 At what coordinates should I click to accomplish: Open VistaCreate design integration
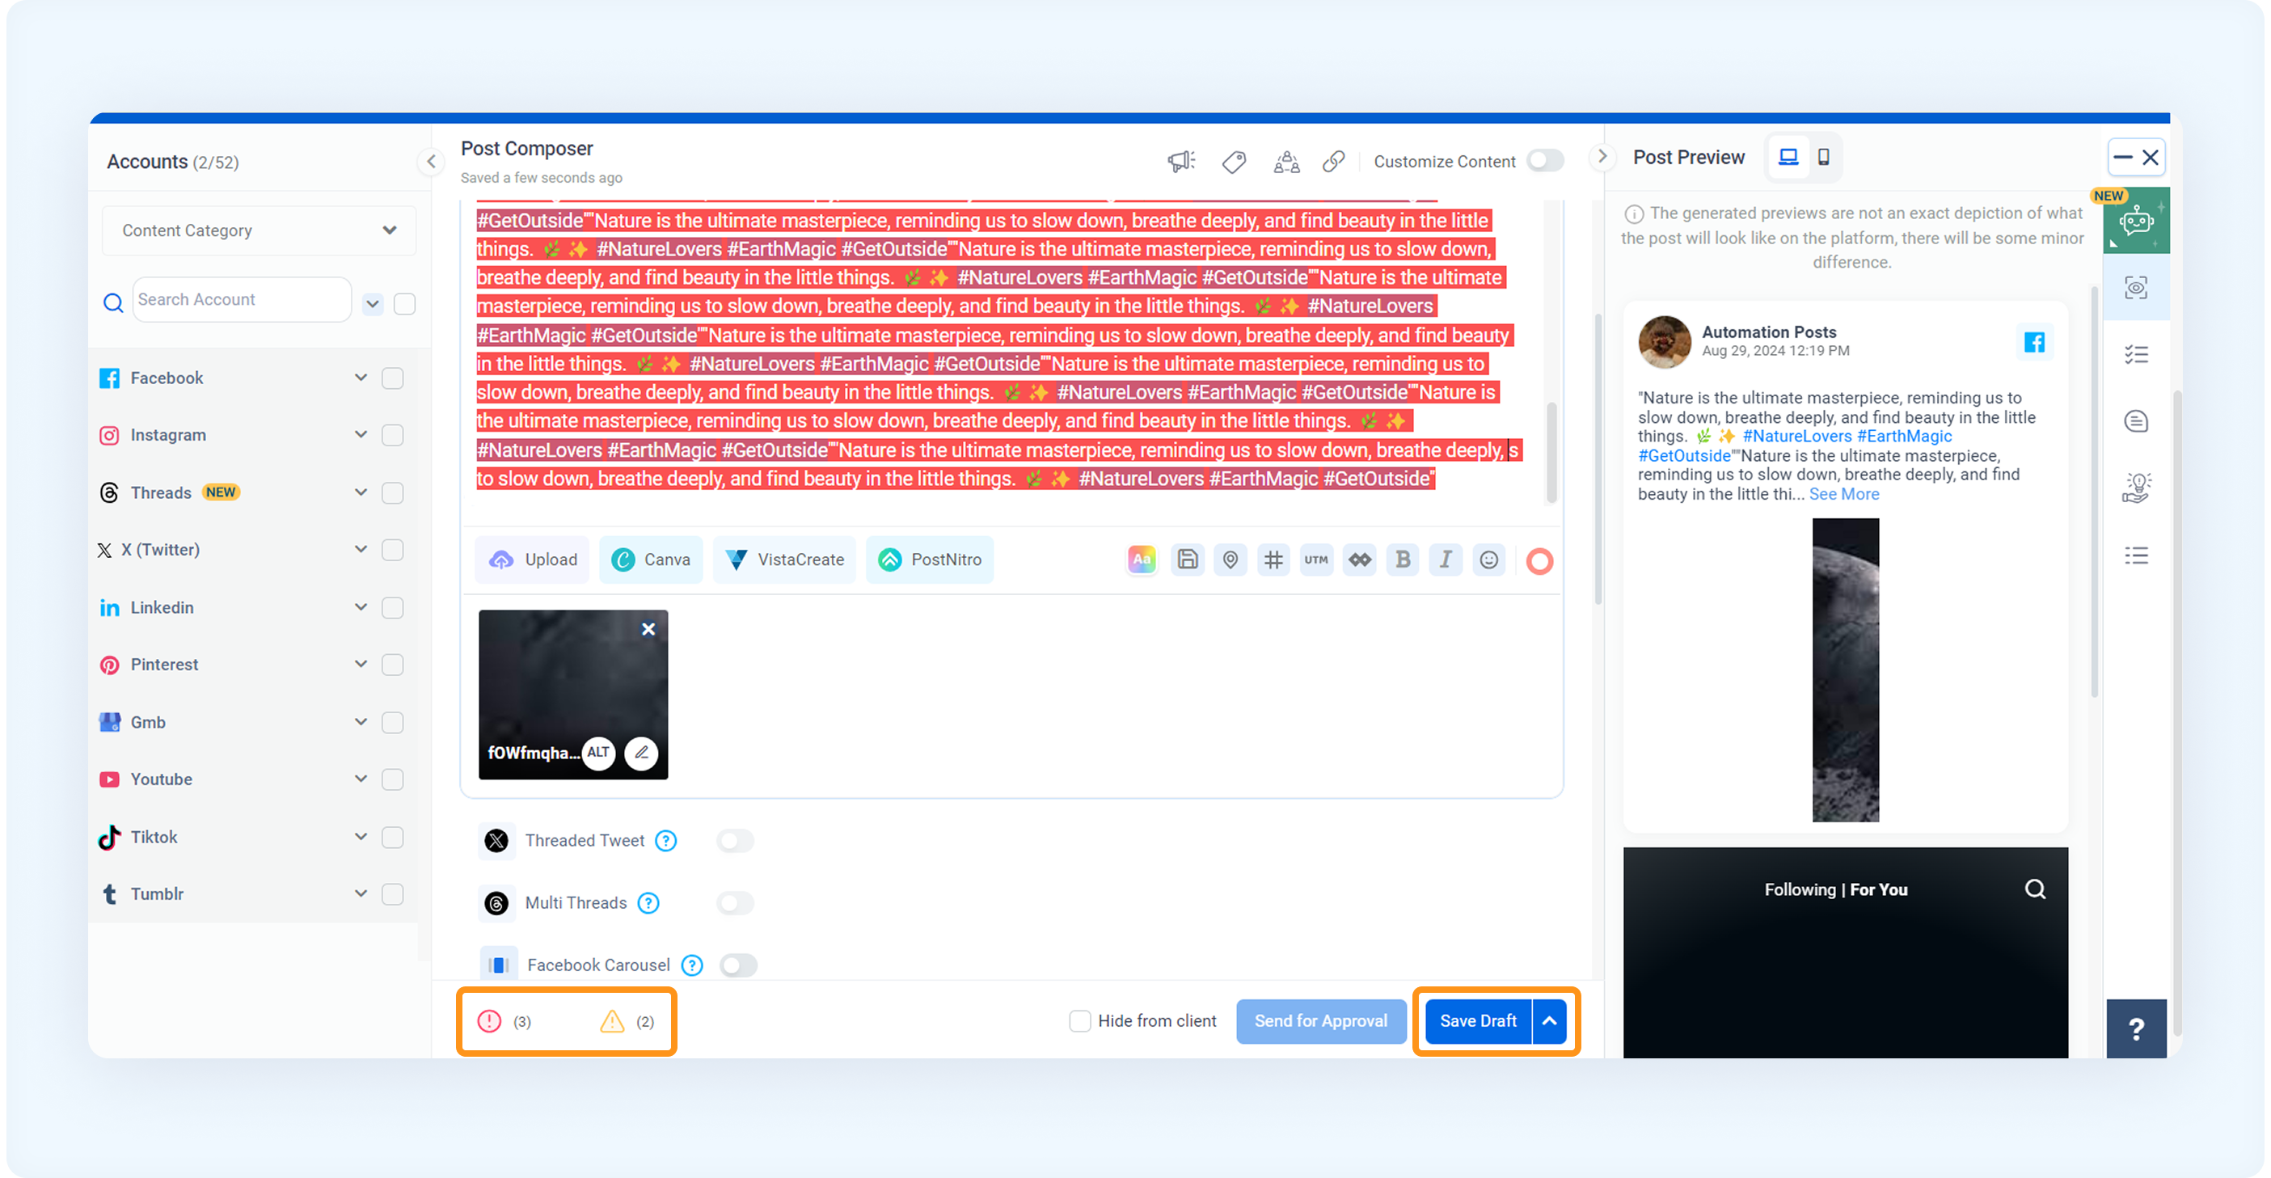tap(785, 560)
